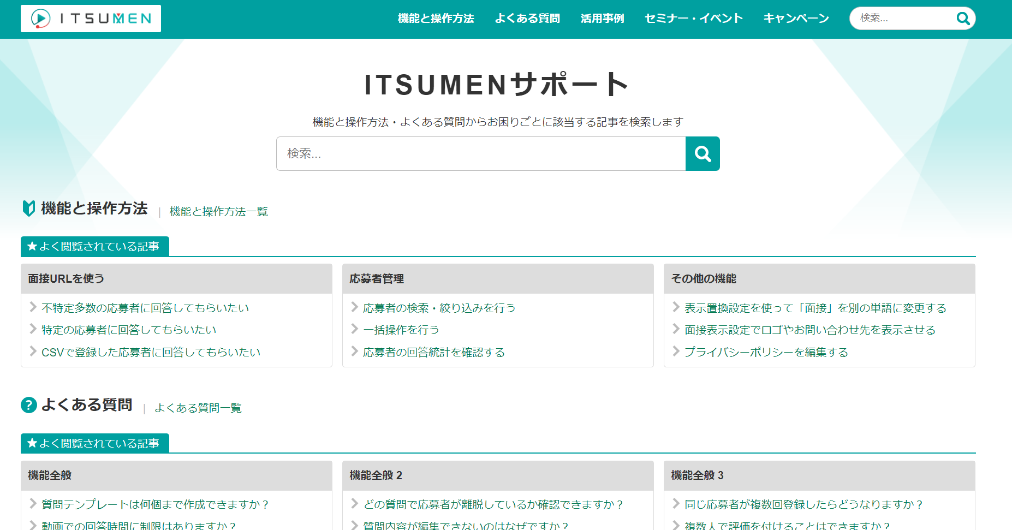Click the main teal search button
This screenshot has height=530, width=1012.
point(703,154)
